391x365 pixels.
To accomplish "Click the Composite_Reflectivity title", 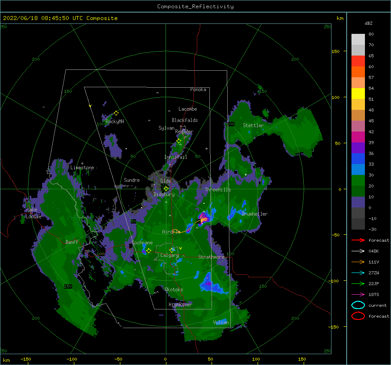I will 195,7.
